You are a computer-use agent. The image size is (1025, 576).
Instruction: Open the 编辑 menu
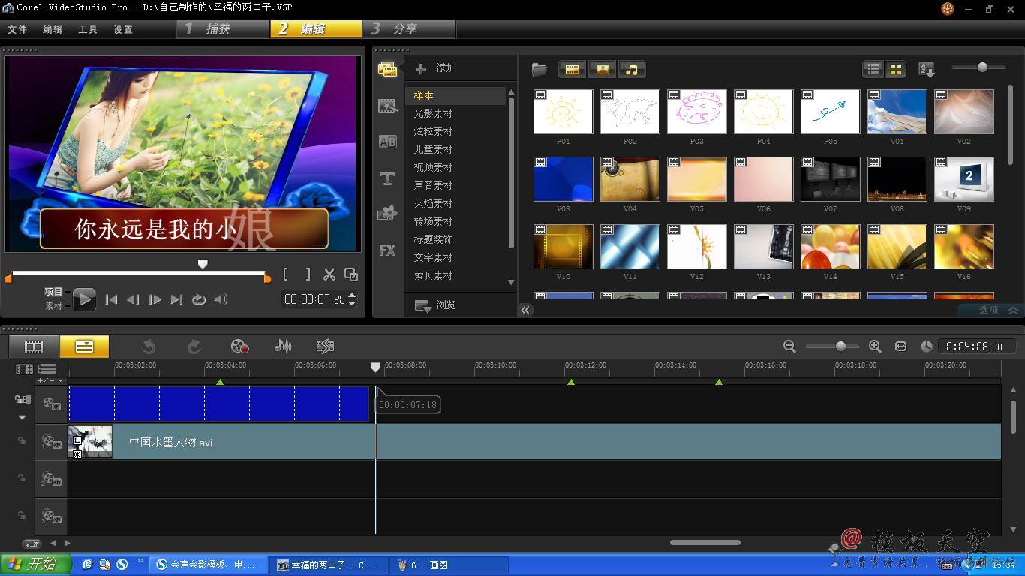[x=53, y=29]
